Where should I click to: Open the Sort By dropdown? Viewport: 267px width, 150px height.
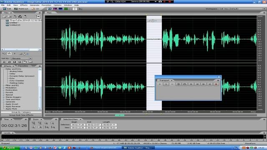pos(21,58)
